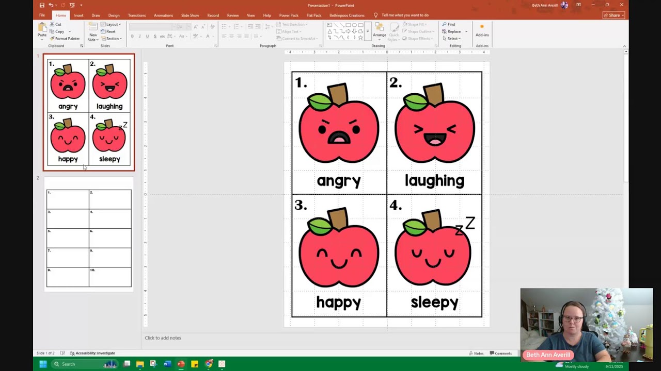Click the Save icon in quick access toolbar
This screenshot has height=371, width=661.
42,5
